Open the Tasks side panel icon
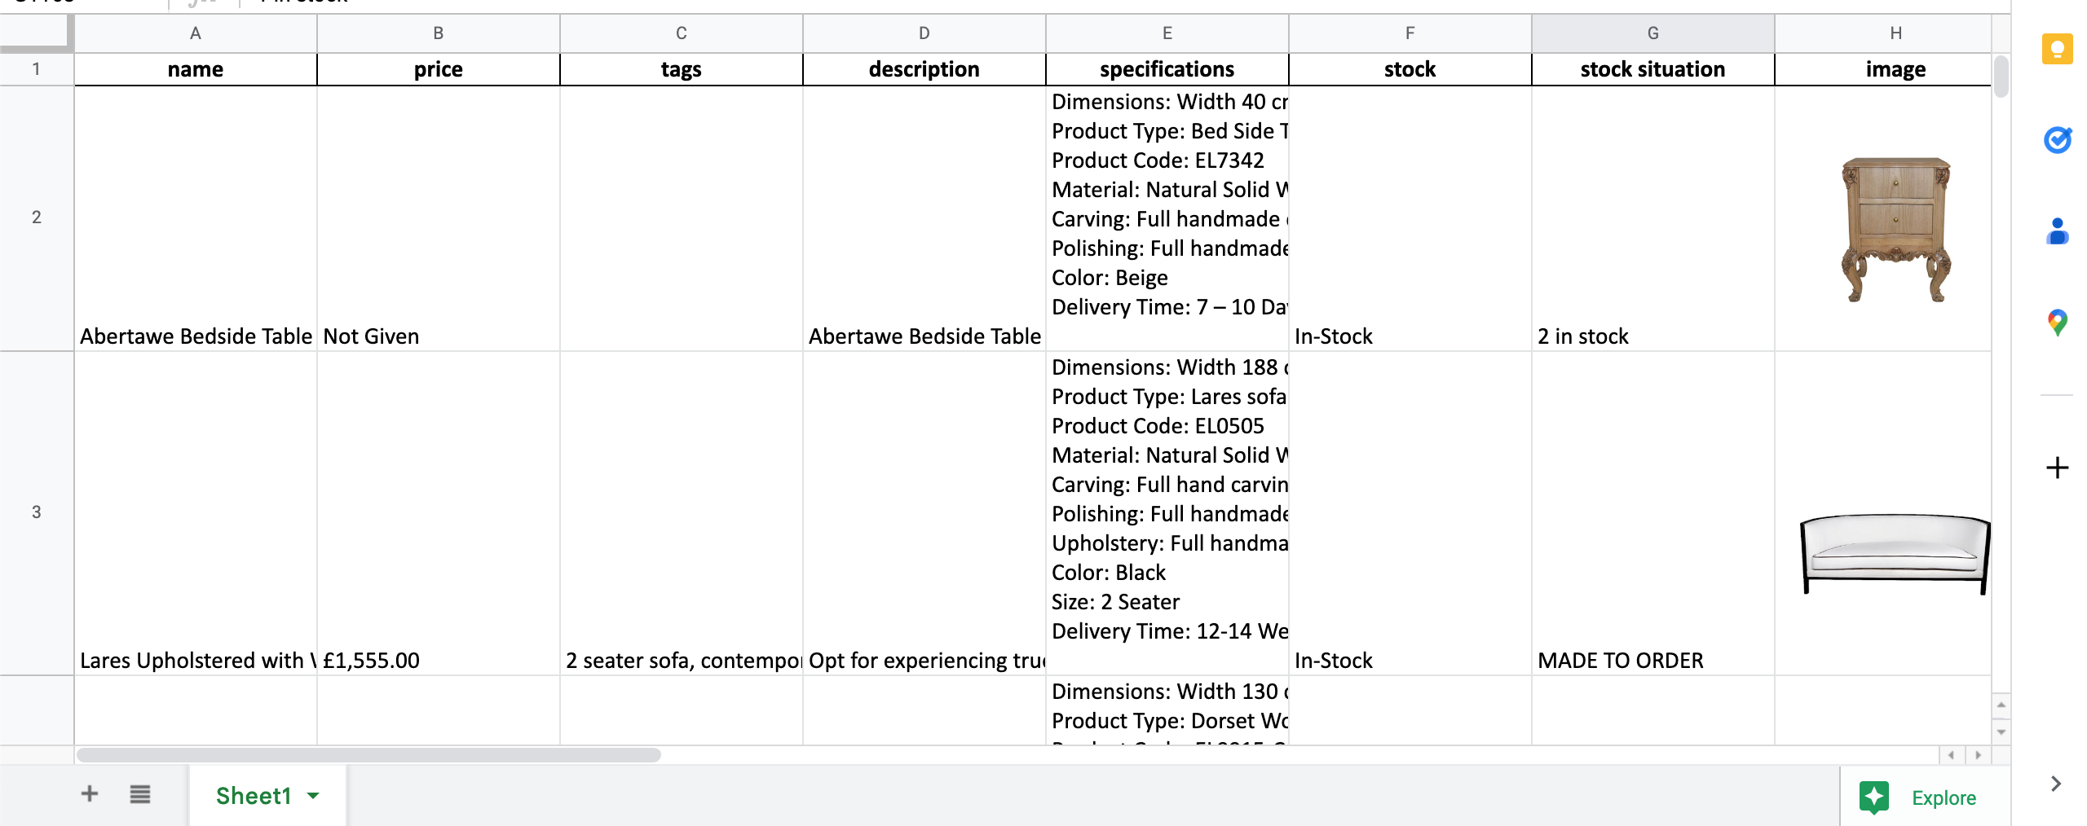 pos(2057,140)
